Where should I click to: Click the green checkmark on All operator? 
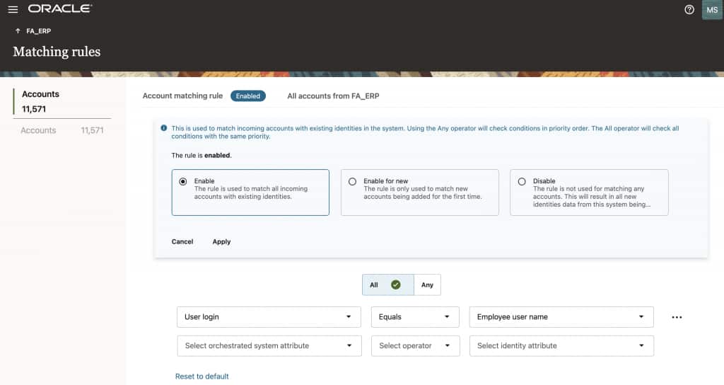coord(396,285)
